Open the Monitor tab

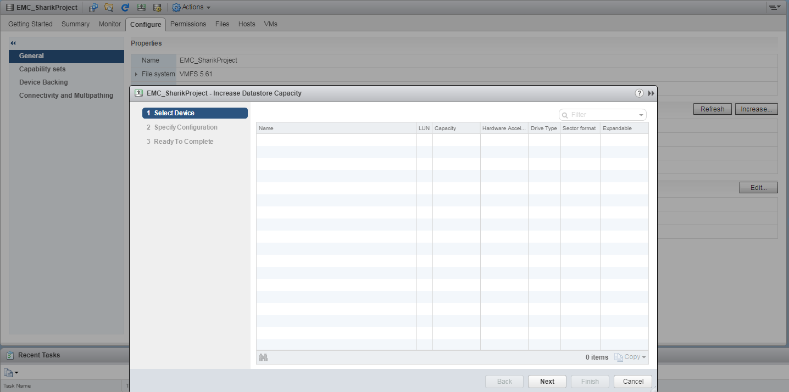(109, 24)
